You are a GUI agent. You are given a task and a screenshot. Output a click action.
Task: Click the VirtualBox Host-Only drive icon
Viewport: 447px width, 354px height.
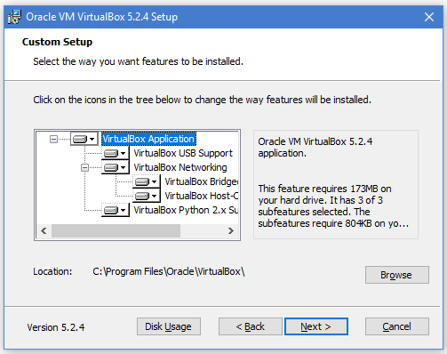point(147,196)
